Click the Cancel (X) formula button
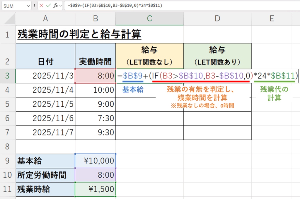 (x=42, y=6)
